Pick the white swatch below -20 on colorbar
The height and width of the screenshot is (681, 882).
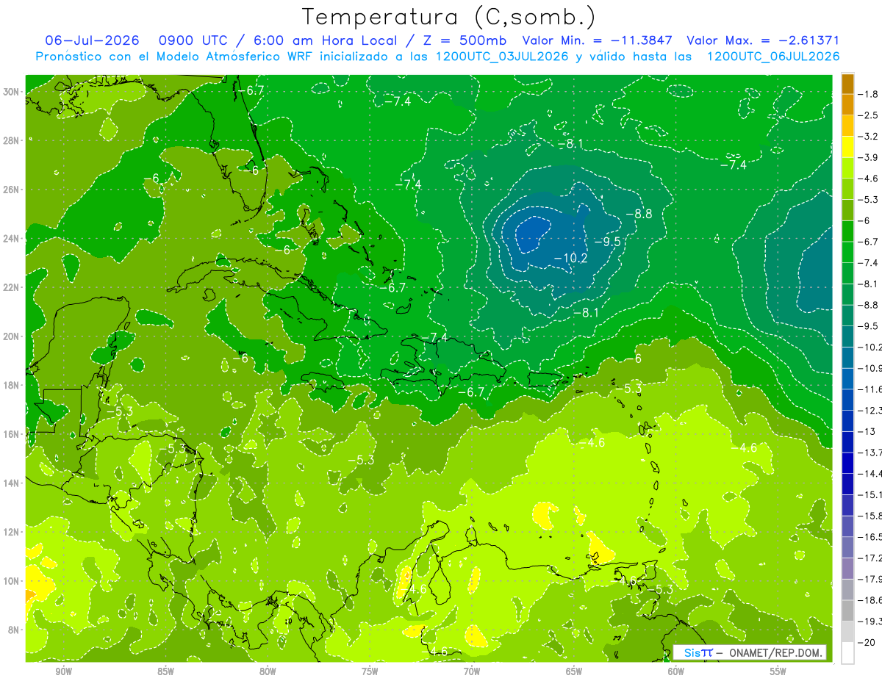[847, 653]
